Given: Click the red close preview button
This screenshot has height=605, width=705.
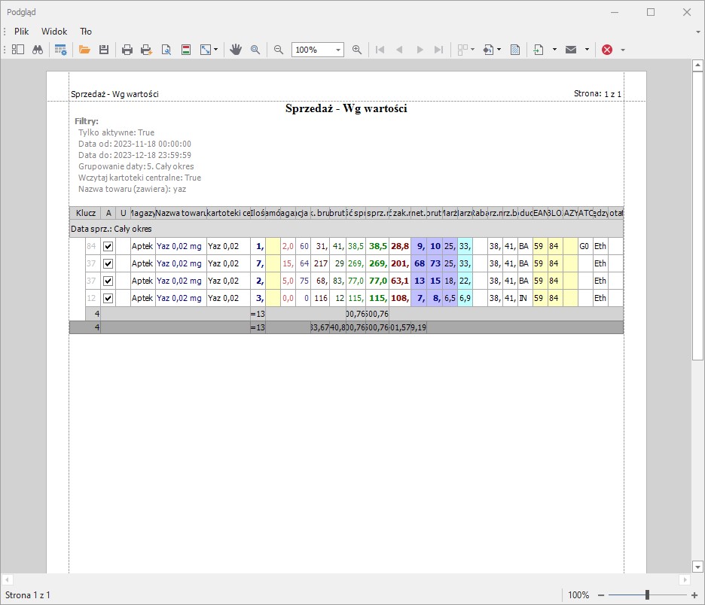Looking at the screenshot, I should [607, 50].
